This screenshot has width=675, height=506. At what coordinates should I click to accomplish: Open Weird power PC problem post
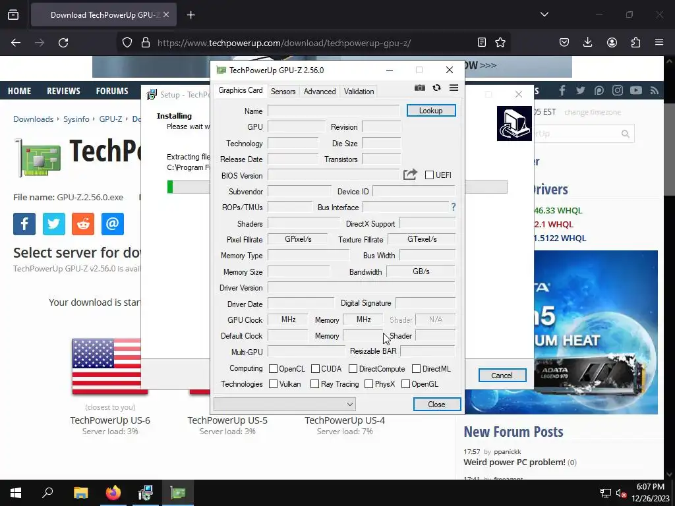tap(514, 462)
